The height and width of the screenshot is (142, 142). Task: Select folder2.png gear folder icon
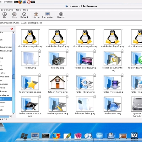pos(58,59)
